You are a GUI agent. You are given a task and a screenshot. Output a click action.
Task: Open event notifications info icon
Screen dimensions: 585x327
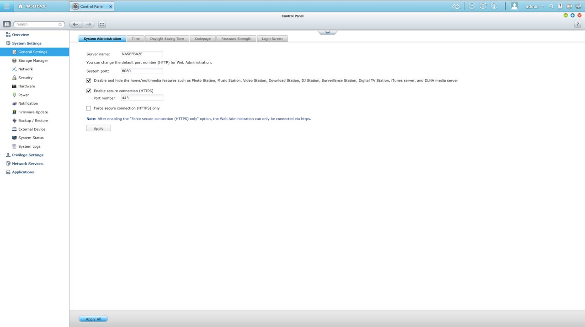pos(494,6)
